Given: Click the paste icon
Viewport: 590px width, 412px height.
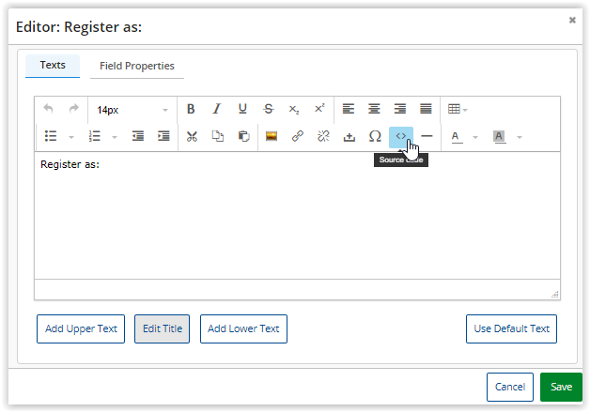Looking at the screenshot, I should click(243, 136).
